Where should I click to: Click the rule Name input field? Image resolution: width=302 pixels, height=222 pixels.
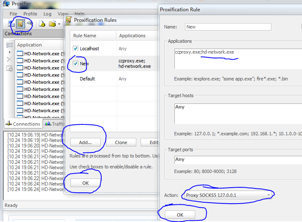point(228,27)
